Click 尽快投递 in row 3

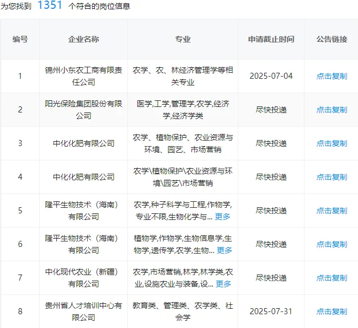tap(271, 143)
